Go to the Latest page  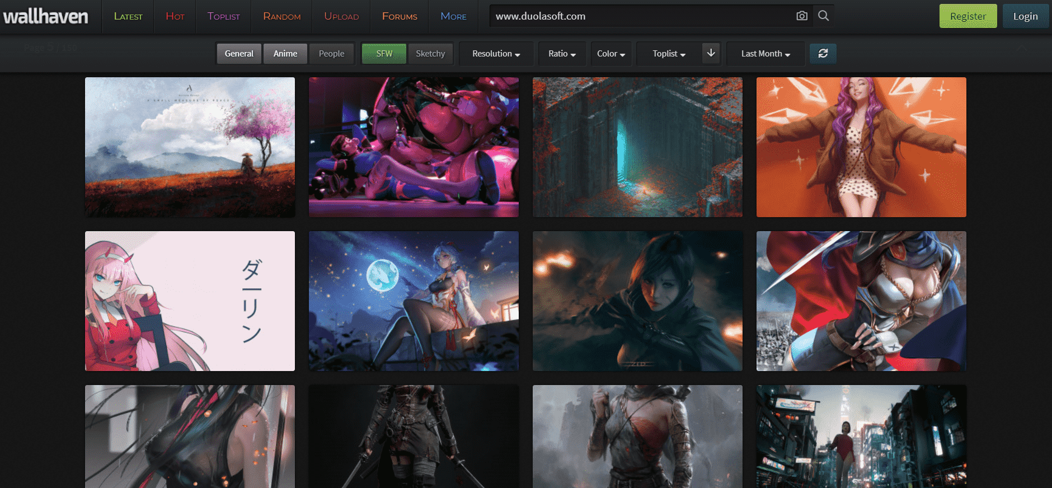(x=128, y=16)
